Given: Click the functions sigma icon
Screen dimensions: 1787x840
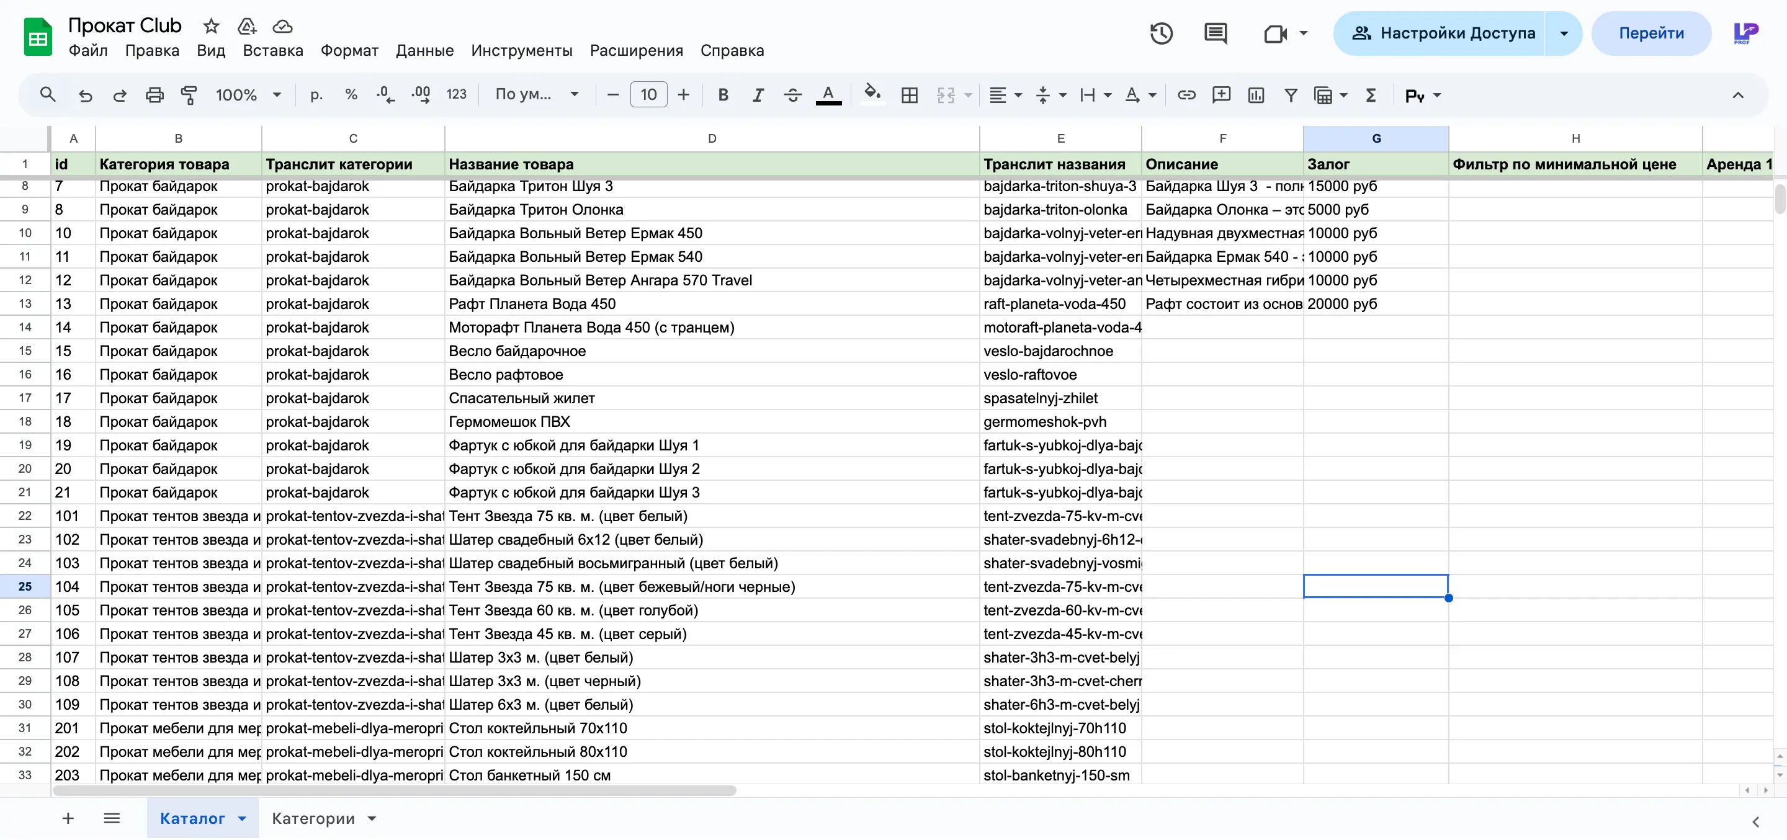Looking at the screenshot, I should pos(1370,95).
